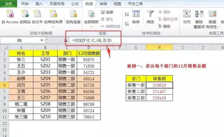Viewport: 224px width, 137px height.
Task: Select cell containing 杨二蛋
Action: tap(21, 104)
